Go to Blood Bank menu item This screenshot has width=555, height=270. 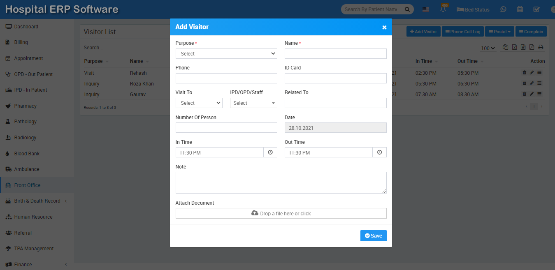pyautogui.click(x=27, y=154)
